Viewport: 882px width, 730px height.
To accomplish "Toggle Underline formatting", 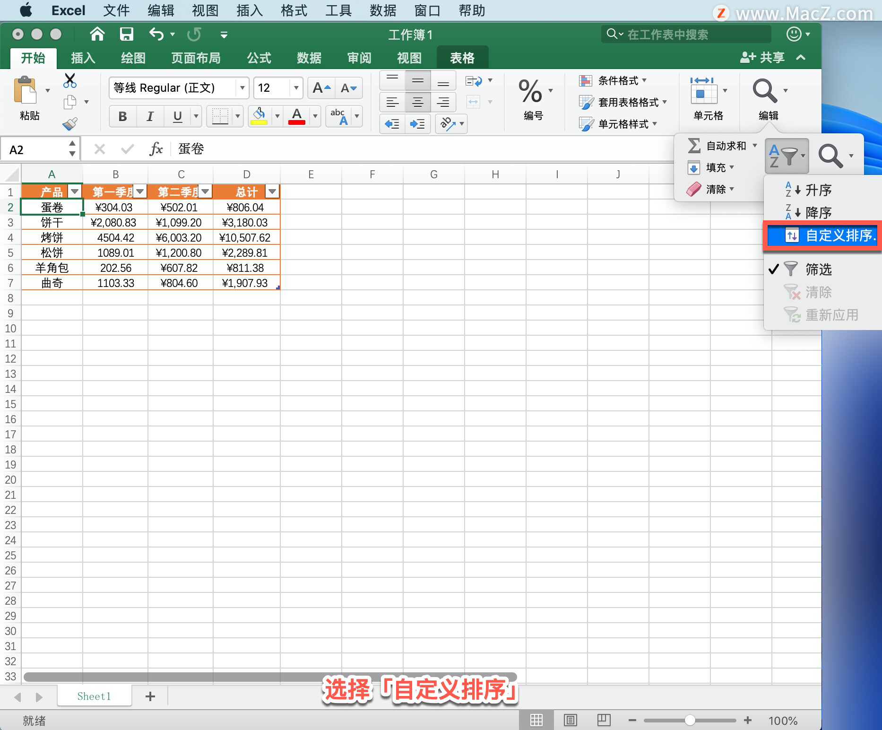I will [x=177, y=116].
